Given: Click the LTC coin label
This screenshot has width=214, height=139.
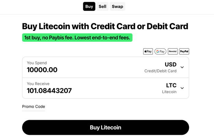Looking at the screenshot, I should click(x=171, y=85).
